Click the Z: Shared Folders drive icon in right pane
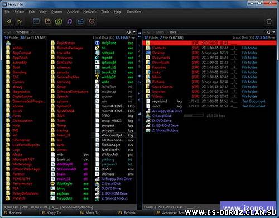The image size is (279, 218). coord(148,130)
